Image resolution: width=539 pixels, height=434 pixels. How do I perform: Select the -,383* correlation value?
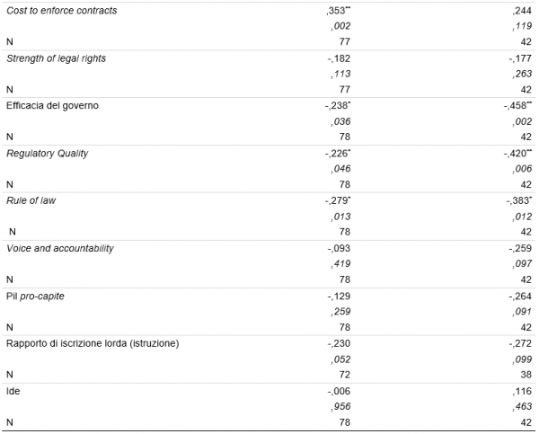tap(518, 200)
